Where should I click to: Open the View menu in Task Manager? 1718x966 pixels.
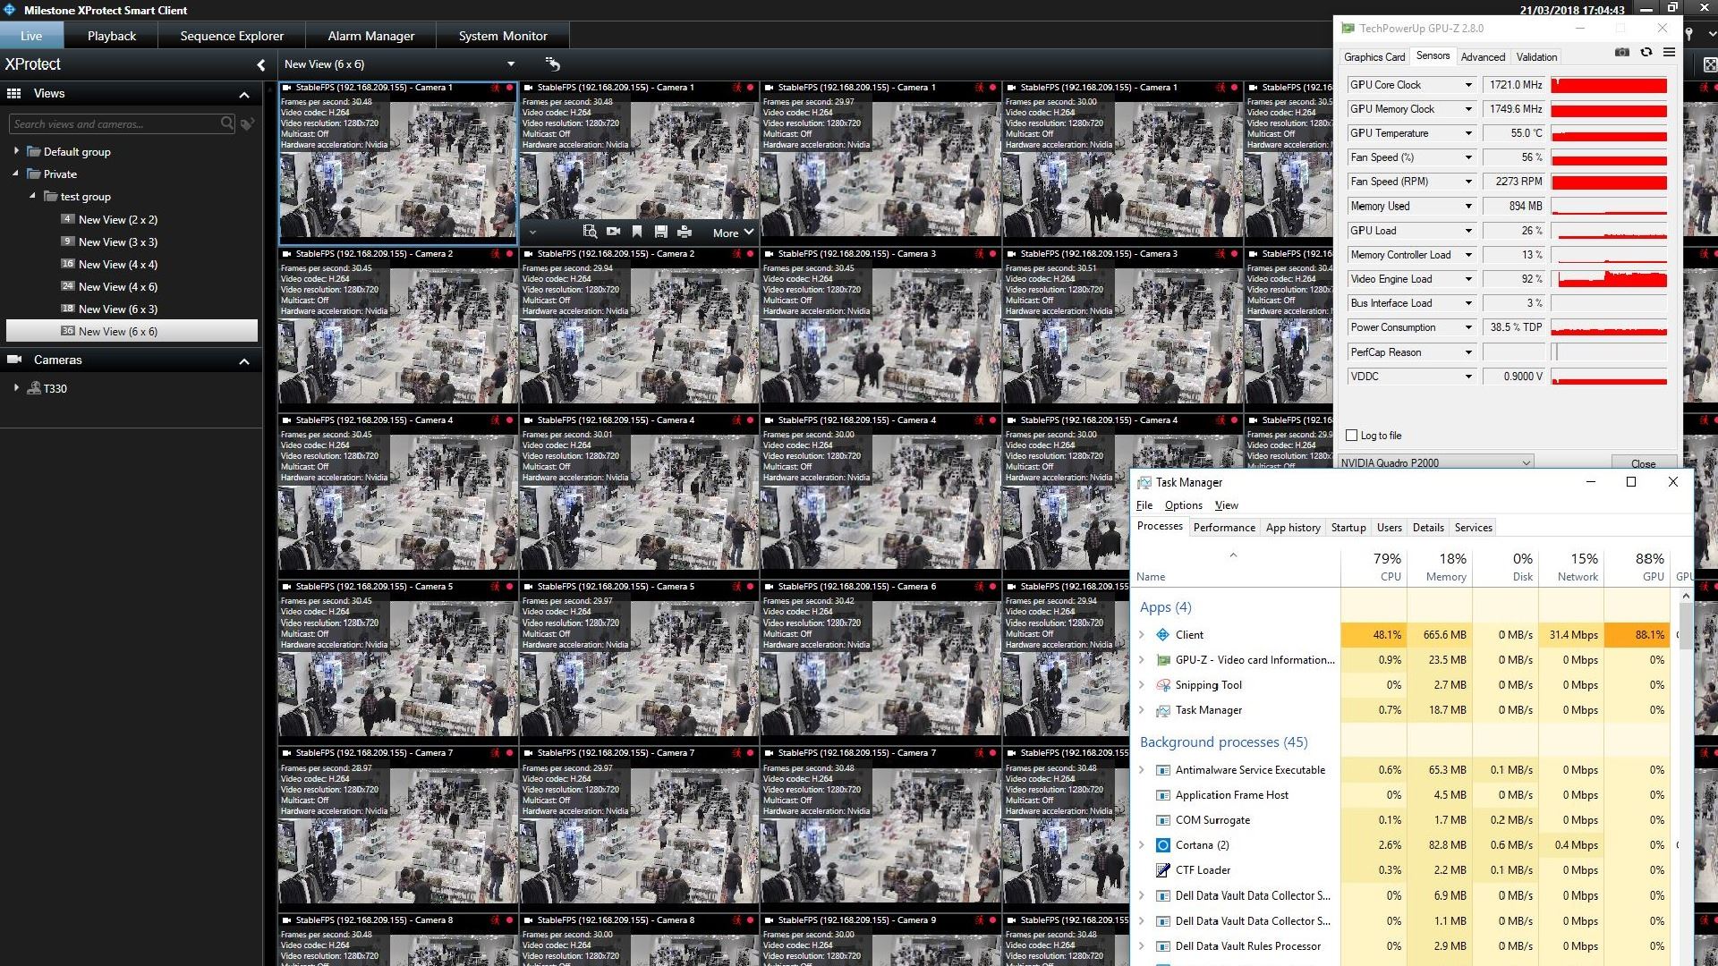click(1226, 505)
